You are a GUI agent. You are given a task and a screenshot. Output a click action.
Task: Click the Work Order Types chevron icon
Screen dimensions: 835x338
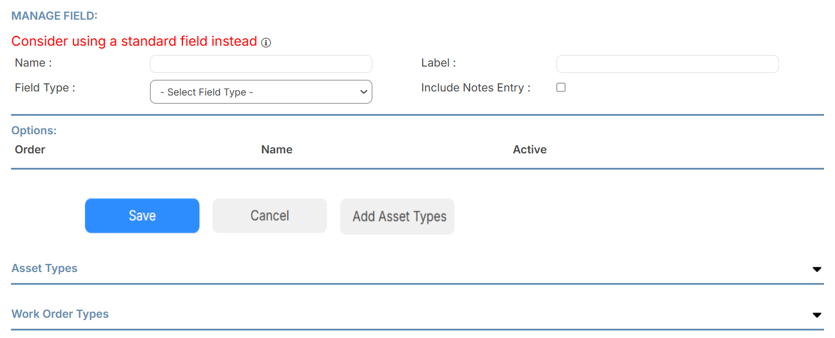[x=816, y=314]
